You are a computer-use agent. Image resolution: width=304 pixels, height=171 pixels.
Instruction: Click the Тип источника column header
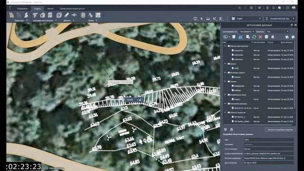click(x=259, y=42)
